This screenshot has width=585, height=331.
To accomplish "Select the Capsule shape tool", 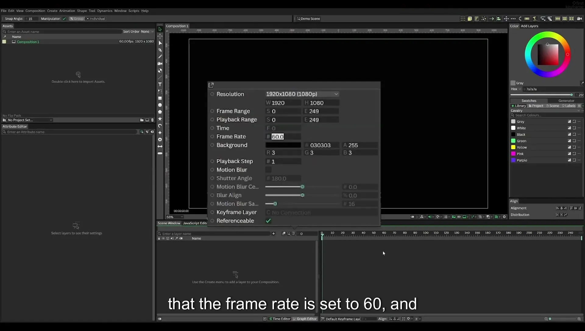I will point(160,153).
